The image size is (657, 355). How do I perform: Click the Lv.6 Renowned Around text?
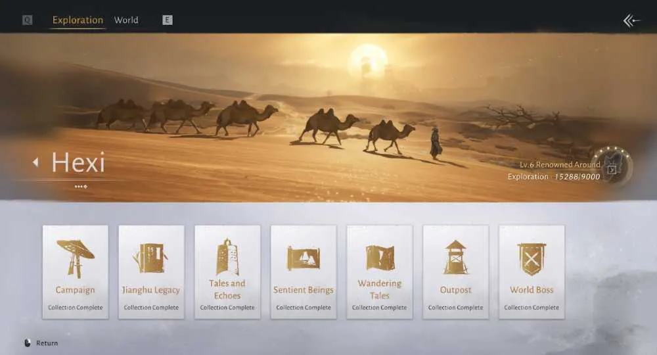(560, 165)
